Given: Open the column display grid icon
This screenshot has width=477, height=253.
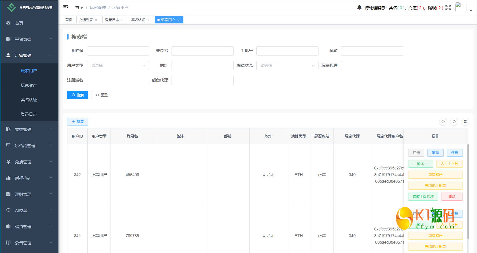Looking at the screenshot, I should 465,122.
